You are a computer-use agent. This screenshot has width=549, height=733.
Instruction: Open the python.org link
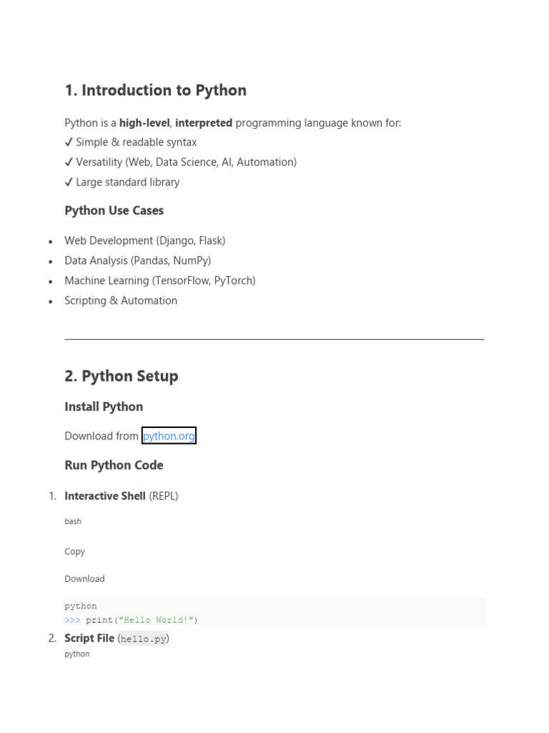(x=169, y=436)
